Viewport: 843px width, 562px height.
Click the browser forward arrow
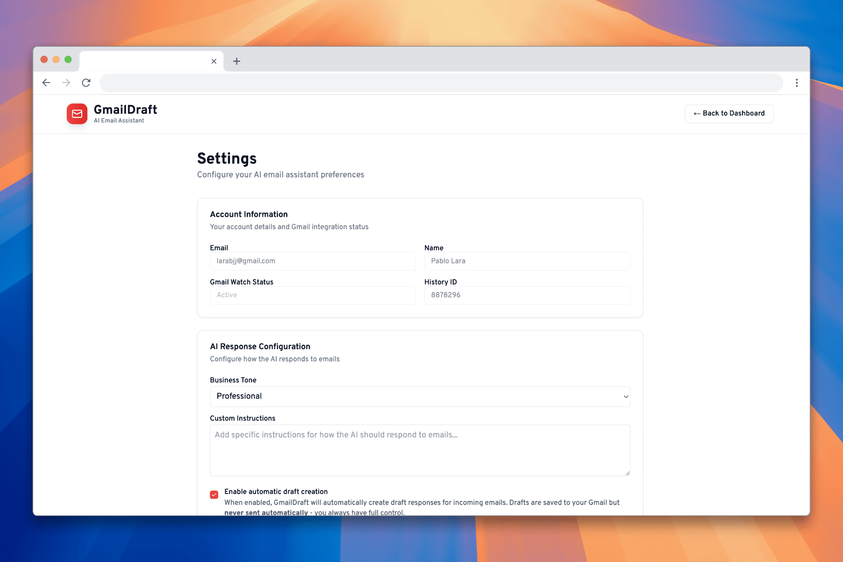(66, 83)
